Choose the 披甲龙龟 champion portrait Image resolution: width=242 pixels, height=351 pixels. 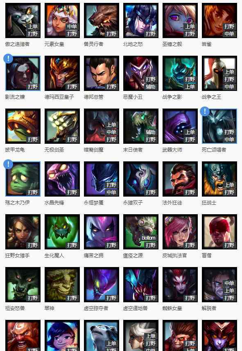pos(23,126)
